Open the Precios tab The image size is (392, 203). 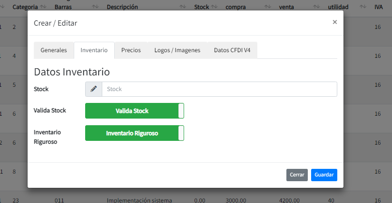coord(131,50)
